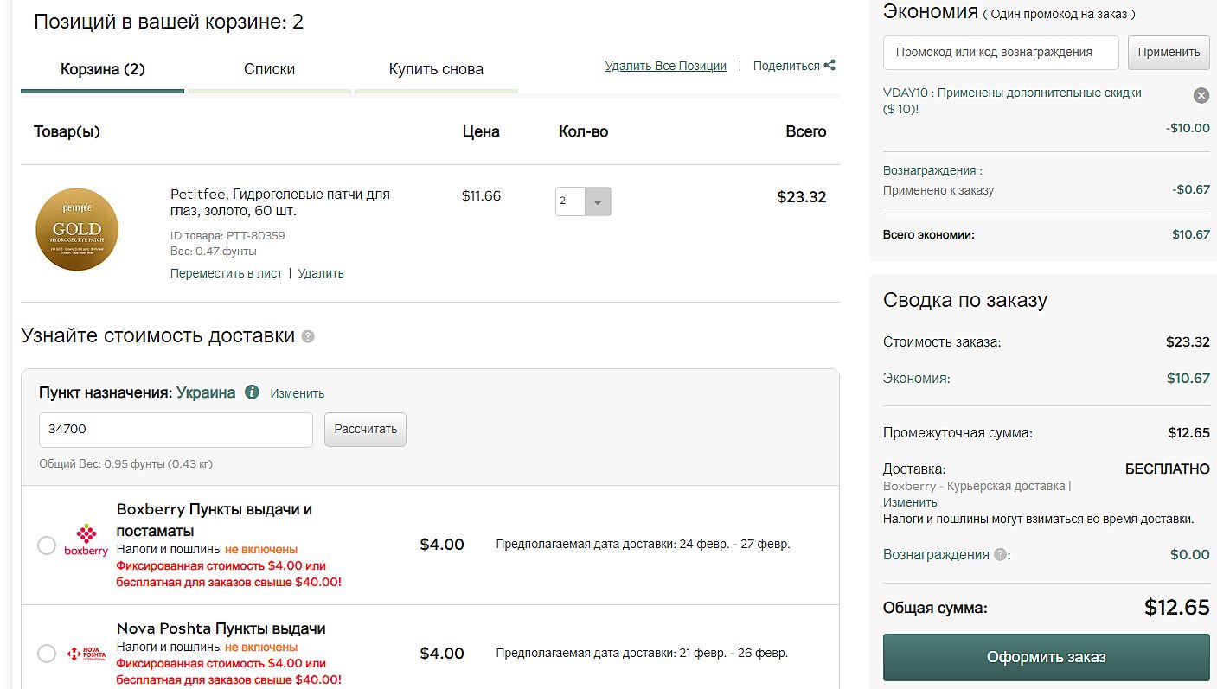This screenshot has height=689, width=1217.
Task: Open the Petitfee Gold patch product image
Action: point(76,229)
